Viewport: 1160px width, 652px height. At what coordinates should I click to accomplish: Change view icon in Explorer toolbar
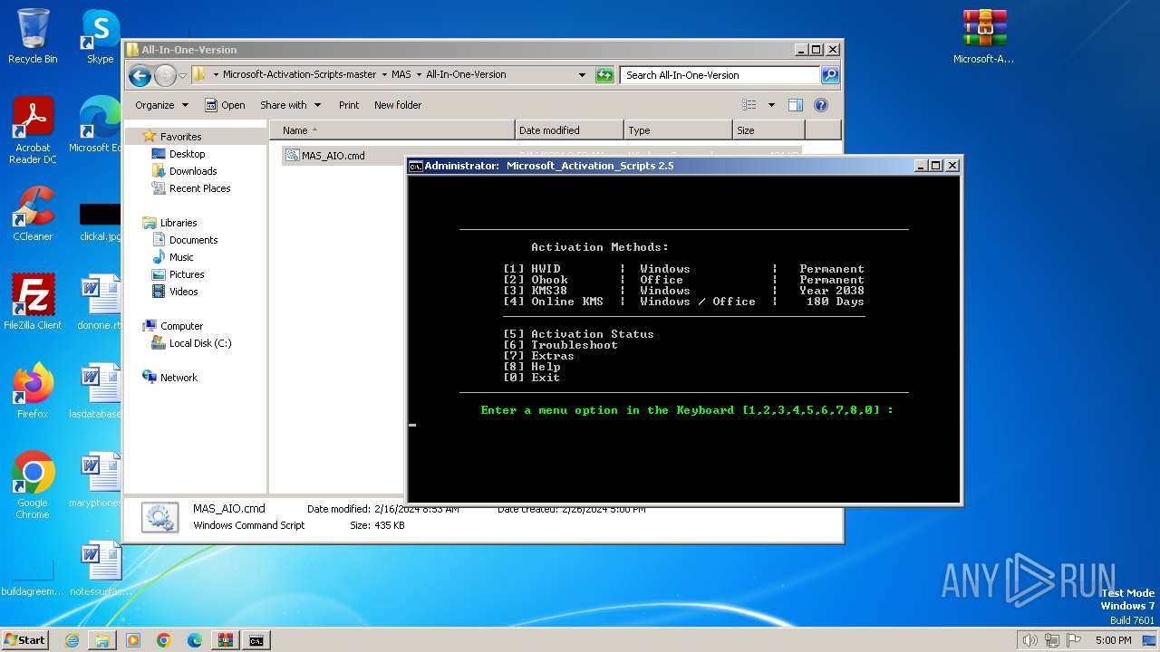point(749,105)
